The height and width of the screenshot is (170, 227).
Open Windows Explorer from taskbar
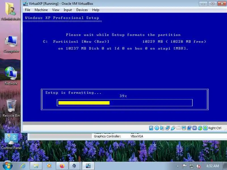click(x=36, y=166)
